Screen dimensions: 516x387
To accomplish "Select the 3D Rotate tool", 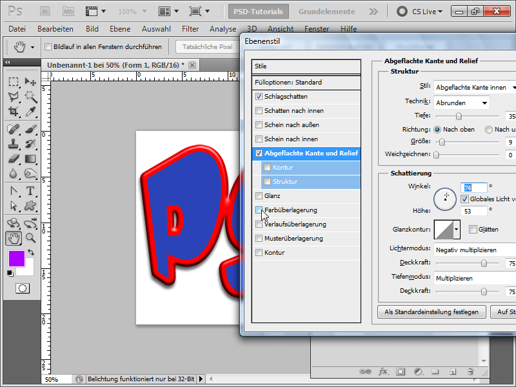I will (x=13, y=223).
